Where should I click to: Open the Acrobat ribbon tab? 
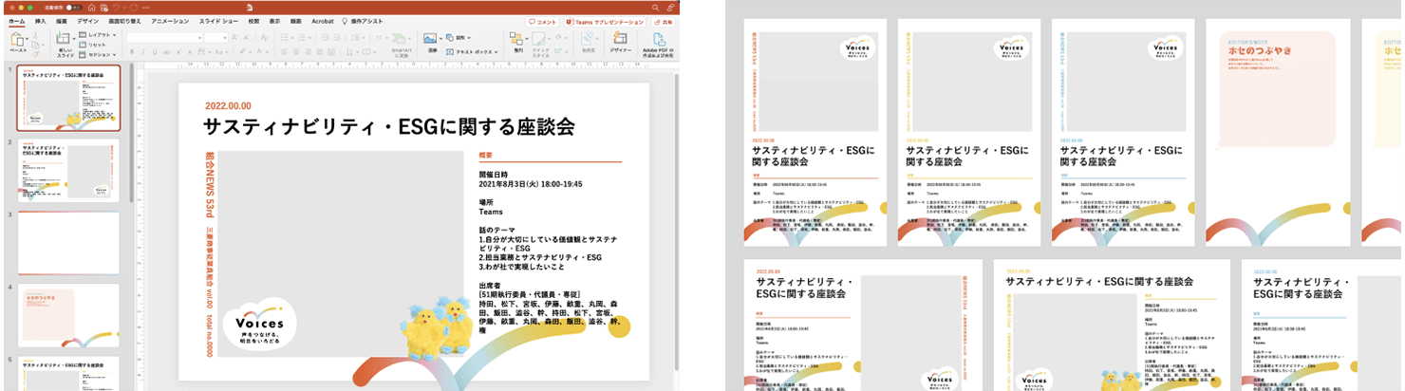[323, 21]
